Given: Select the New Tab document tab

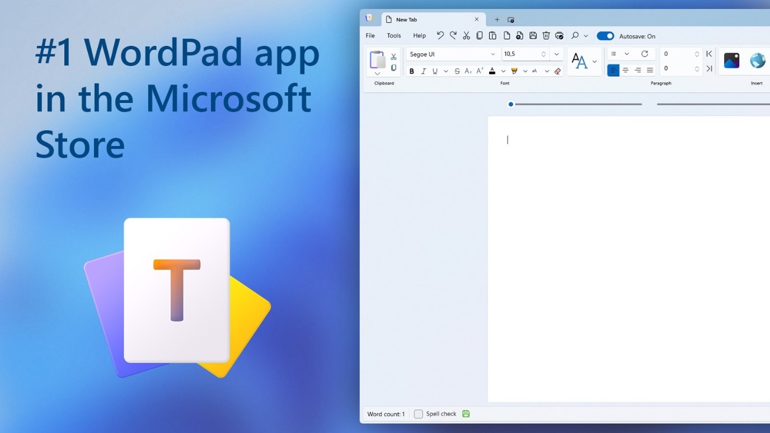Looking at the screenshot, I should click(433, 20).
